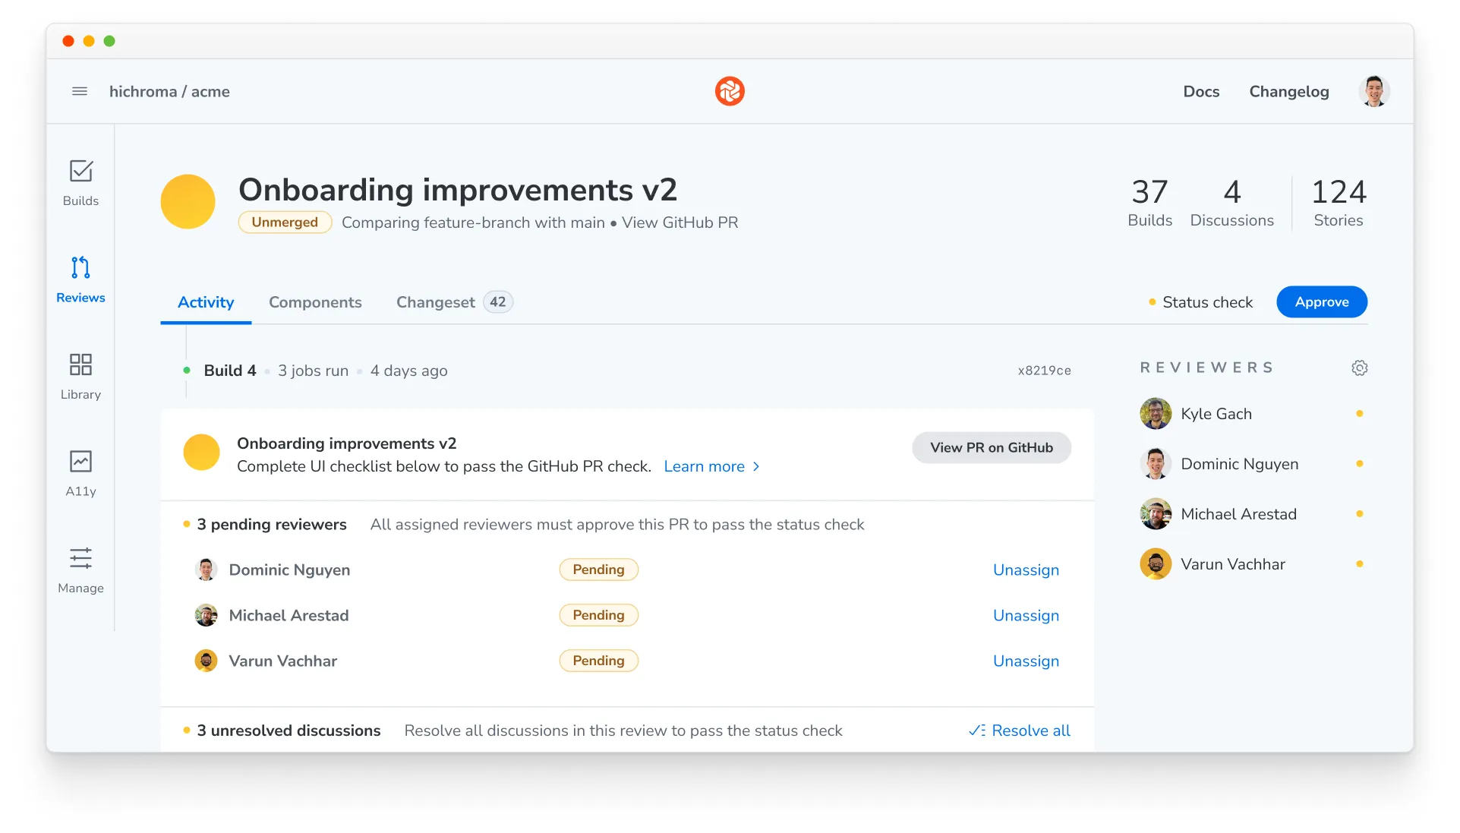Click the hichroma / acme breadcrumb

[x=169, y=91]
